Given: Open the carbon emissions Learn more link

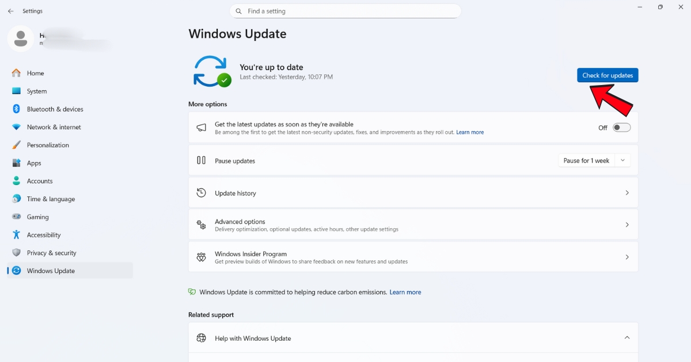Looking at the screenshot, I should coord(405,292).
